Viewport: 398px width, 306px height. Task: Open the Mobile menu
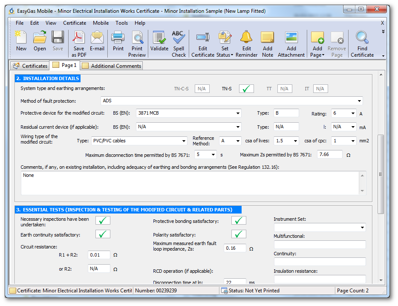(101, 23)
